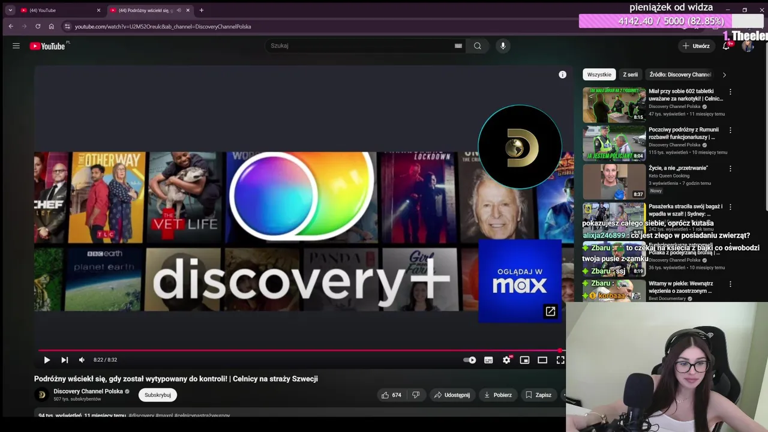
Task: Click the Utwórz create button
Action: click(x=695, y=46)
